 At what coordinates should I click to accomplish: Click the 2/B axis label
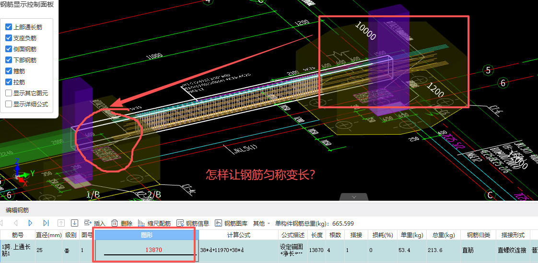pos(153,194)
